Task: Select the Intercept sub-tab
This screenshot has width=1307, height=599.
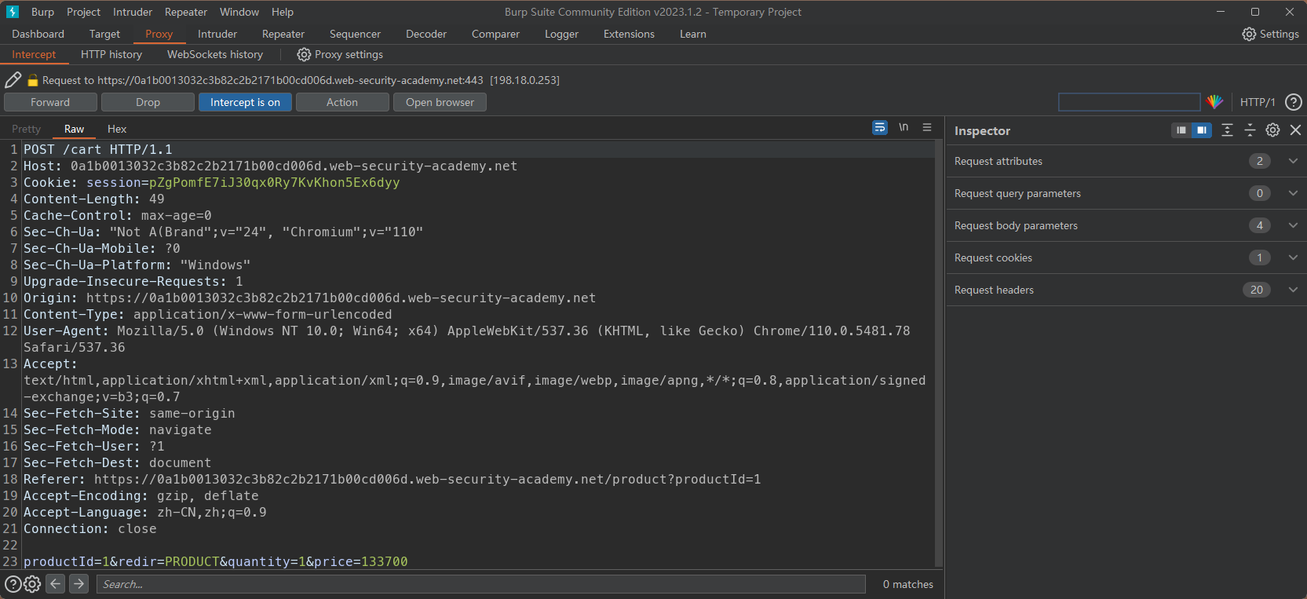Action: 34,54
